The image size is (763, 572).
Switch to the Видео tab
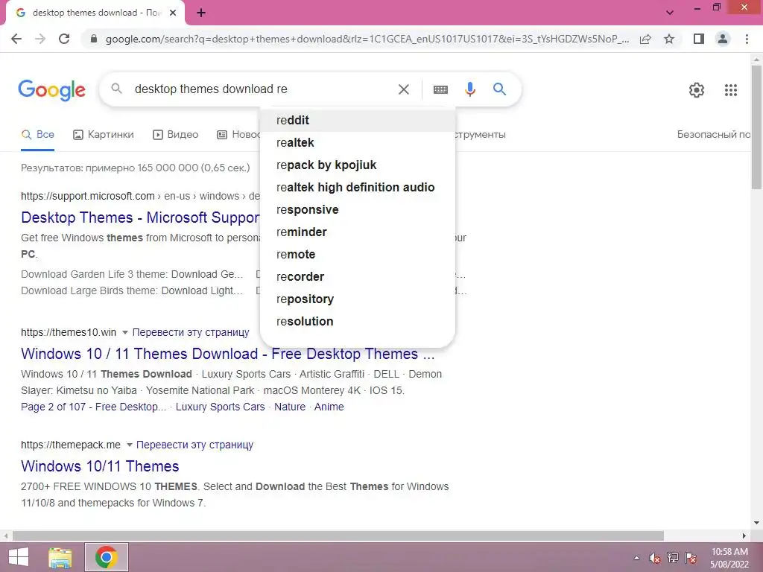(176, 135)
